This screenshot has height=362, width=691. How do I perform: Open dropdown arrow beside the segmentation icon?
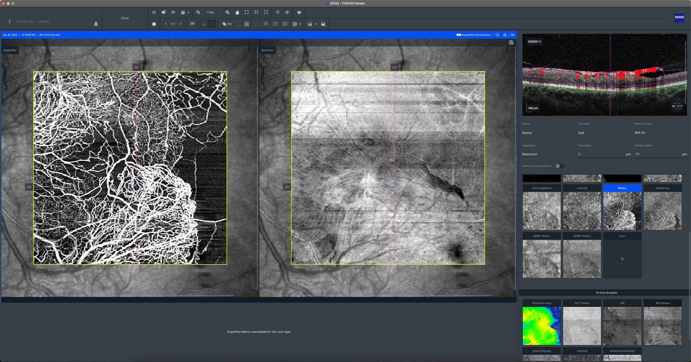316,24
